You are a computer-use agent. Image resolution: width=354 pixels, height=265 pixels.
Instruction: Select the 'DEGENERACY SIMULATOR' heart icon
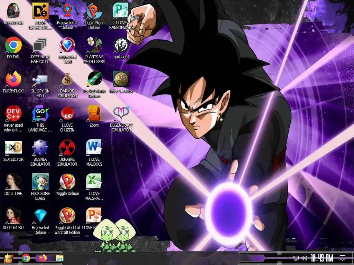121,119
